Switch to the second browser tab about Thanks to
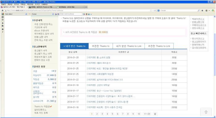Image resolution: width=216 pixels, height=118 pixels. coord(43,7)
